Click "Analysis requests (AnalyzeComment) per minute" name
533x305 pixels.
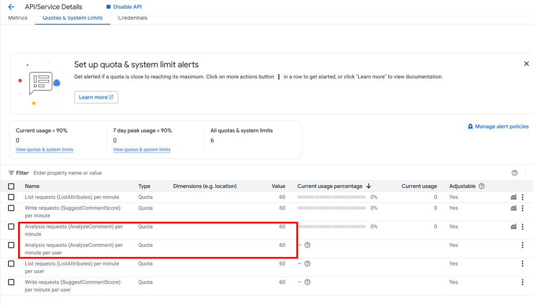74,230
